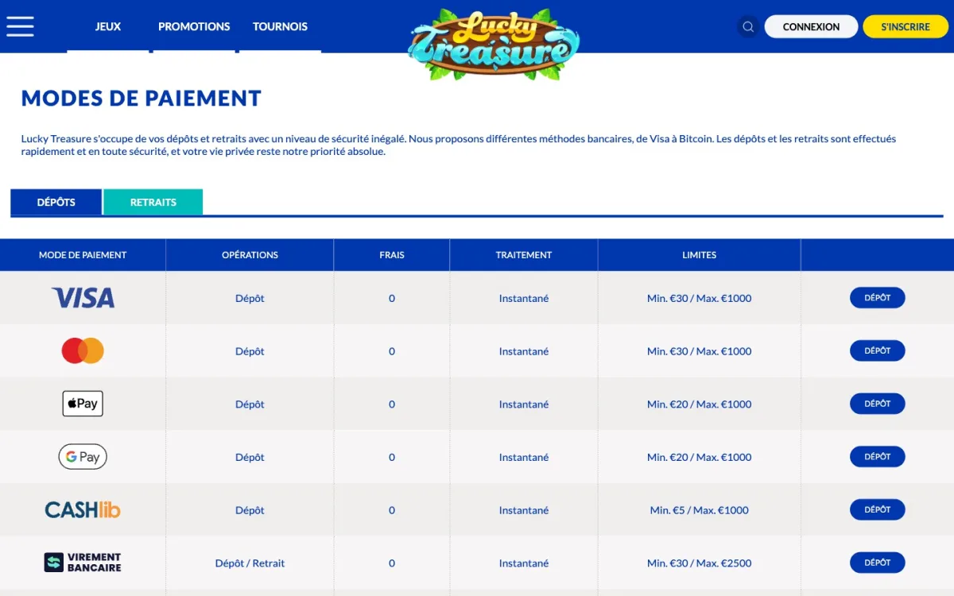The image size is (954, 596).
Task: Click the Traitement column header
Action: click(x=524, y=255)
